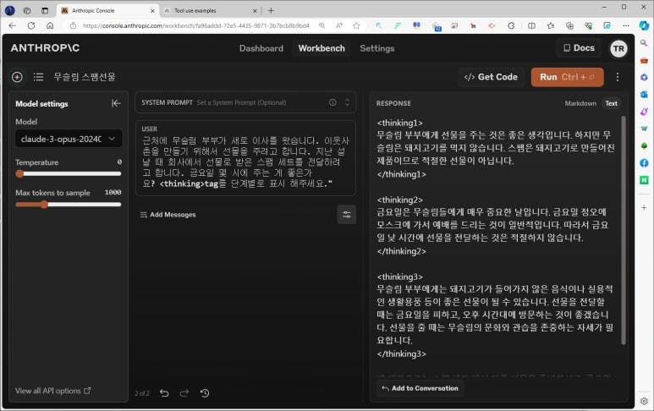This screenshot has height=411, width=654.
Task: Click Get Code button
Action: (x=491, y=77)
